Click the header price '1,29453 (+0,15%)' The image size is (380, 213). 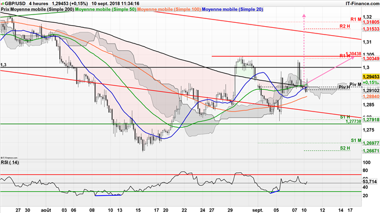point(70,3)
